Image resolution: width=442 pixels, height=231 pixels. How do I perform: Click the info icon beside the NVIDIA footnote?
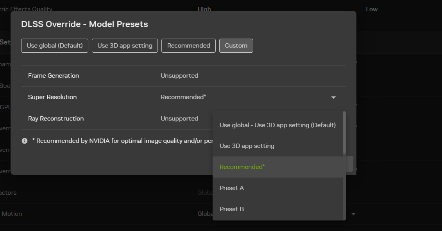point(25,141)
